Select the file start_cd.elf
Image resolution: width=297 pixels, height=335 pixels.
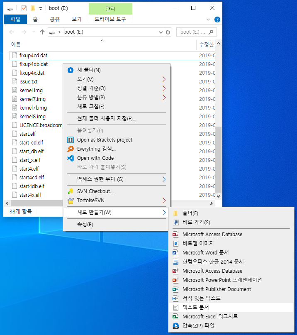[x=32, y=143]
